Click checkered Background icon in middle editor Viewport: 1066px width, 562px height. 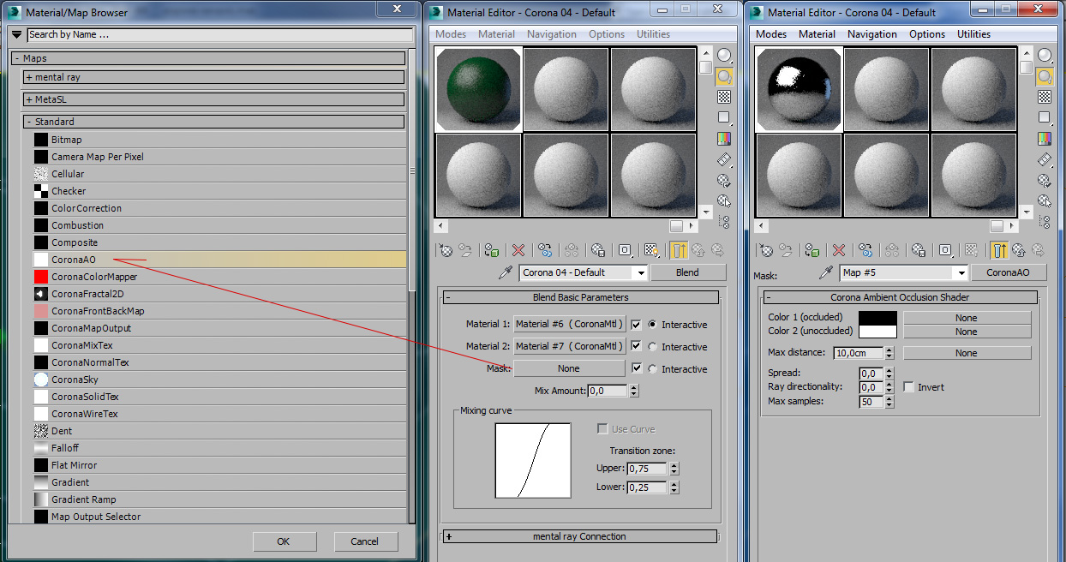click(x=724, y=97)
